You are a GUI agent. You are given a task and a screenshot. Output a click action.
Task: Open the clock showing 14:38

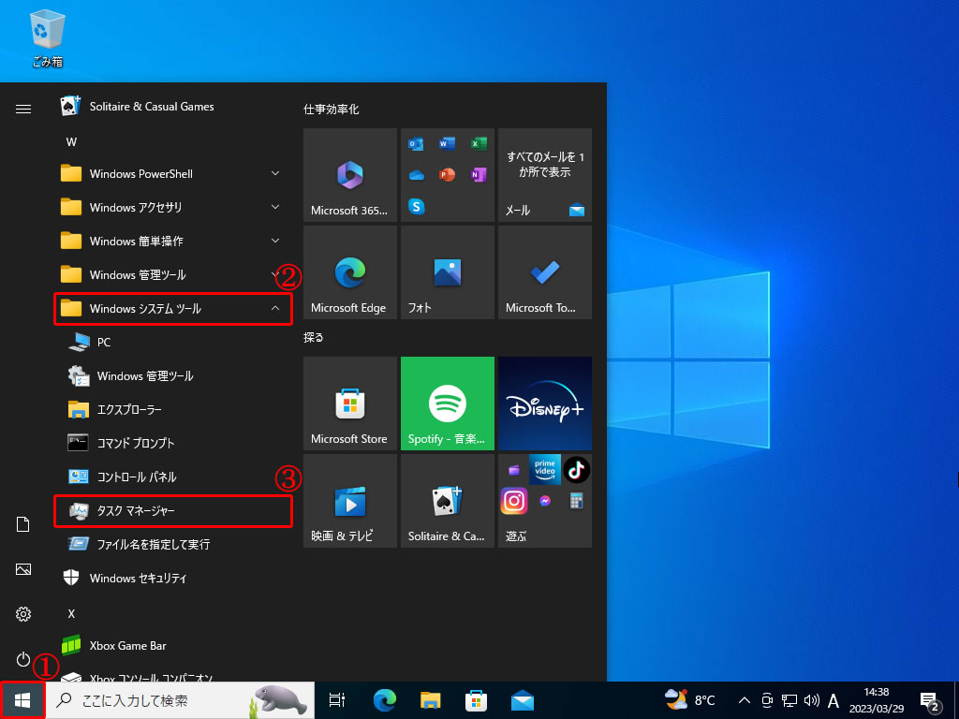pyautogui.click(x=877, y=700)
